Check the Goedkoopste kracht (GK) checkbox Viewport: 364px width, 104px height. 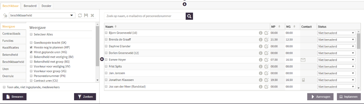click(31, 43)
